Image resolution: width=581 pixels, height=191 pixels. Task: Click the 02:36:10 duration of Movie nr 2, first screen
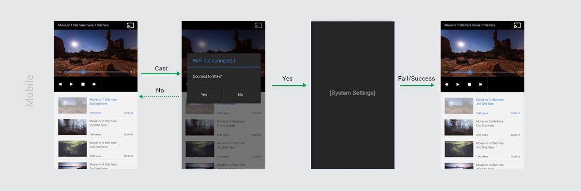[x=128, y=135]
